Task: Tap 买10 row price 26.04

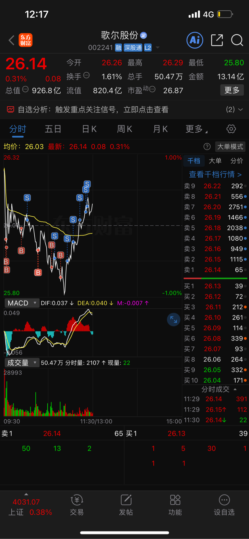Action: (212, 380)
